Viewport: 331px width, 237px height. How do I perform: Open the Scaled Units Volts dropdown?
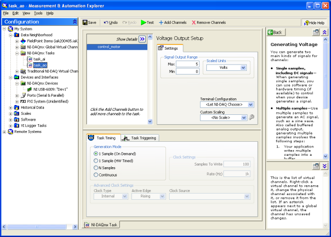tap(243, 68)
